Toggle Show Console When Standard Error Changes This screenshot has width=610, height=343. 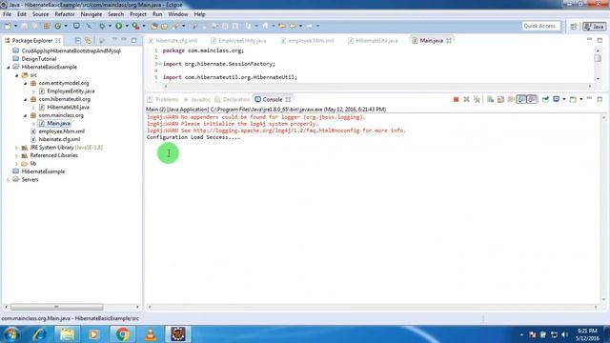pyautogui.click(x=532, y=99)
